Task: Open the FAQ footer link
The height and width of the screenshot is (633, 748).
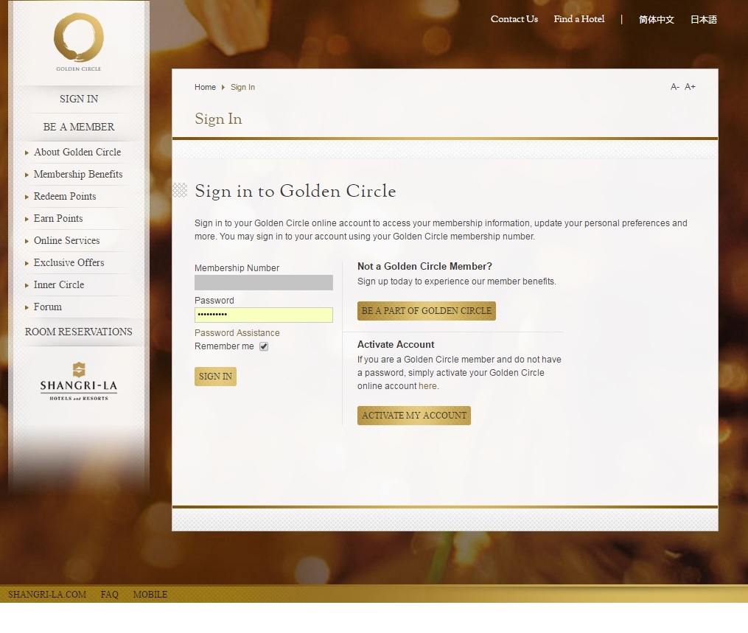Action: pos(109,595)
